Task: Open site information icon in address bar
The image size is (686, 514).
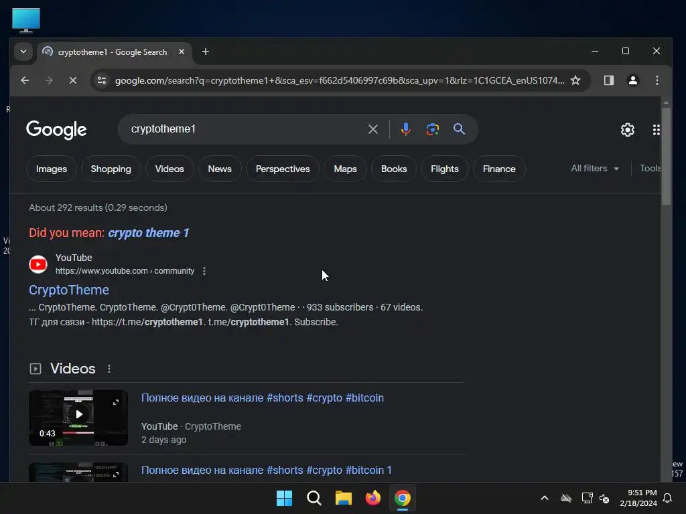Action: [102, 80]
